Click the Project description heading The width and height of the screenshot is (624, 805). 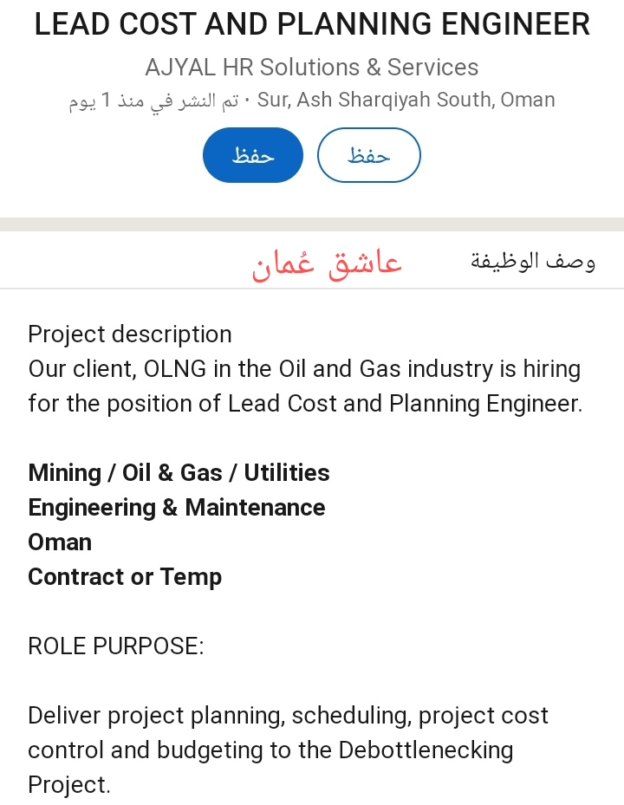pos(130,334)
